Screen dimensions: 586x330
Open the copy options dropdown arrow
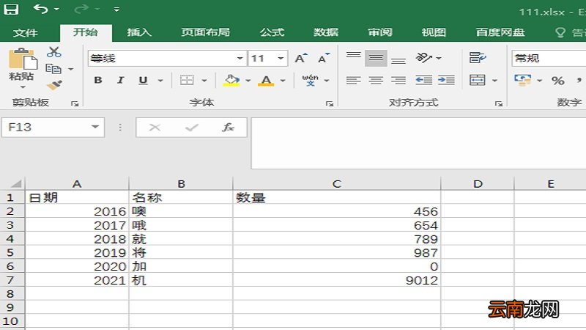(x=70, y=69)
